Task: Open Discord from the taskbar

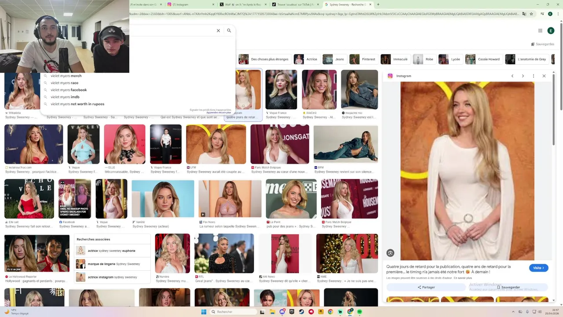Action: (x=282, y=312)
